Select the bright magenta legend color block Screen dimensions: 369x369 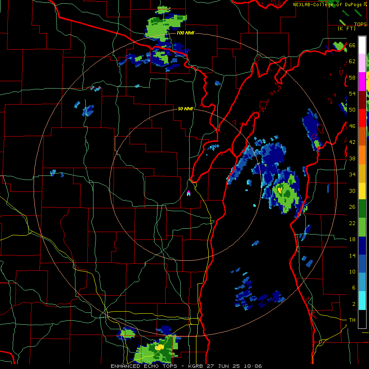pyautogui.click(x=362, y=82)
